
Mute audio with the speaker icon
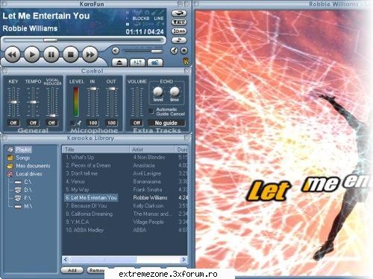[116, 51]
